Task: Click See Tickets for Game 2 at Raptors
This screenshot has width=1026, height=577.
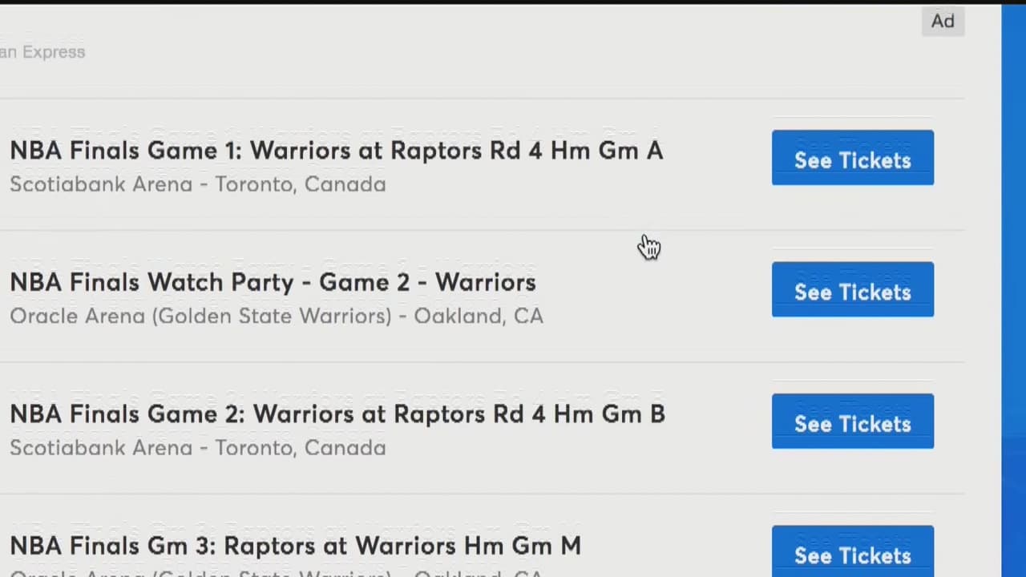Action: click(x=852, y=422)
